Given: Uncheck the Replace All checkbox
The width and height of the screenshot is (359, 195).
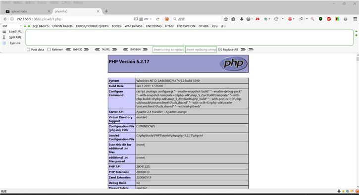Looking at the screenshot, I should pos(220,49).
